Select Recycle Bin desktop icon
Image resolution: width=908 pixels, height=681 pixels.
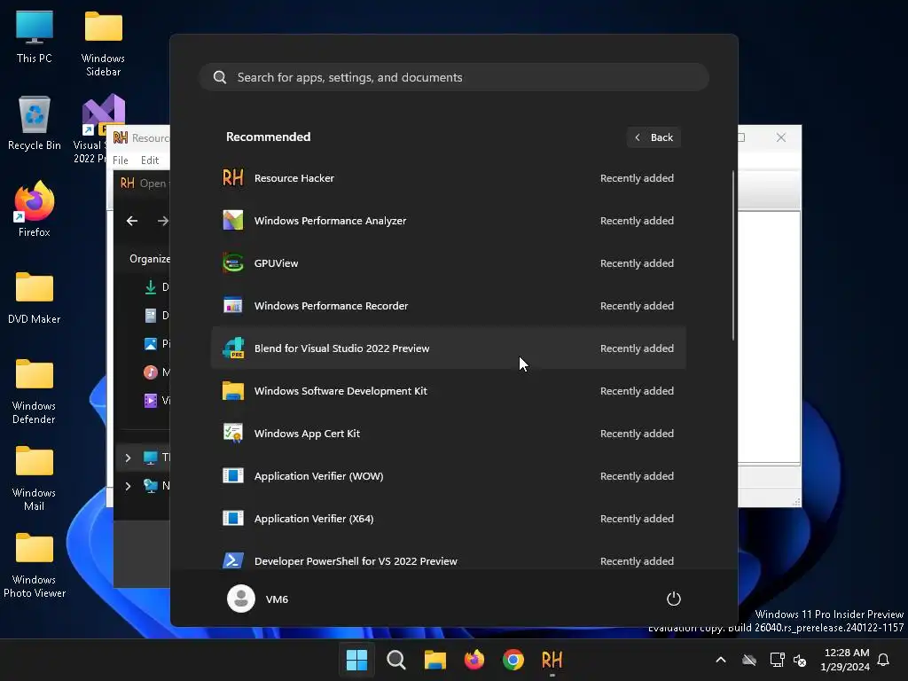[x=35, y=122]
